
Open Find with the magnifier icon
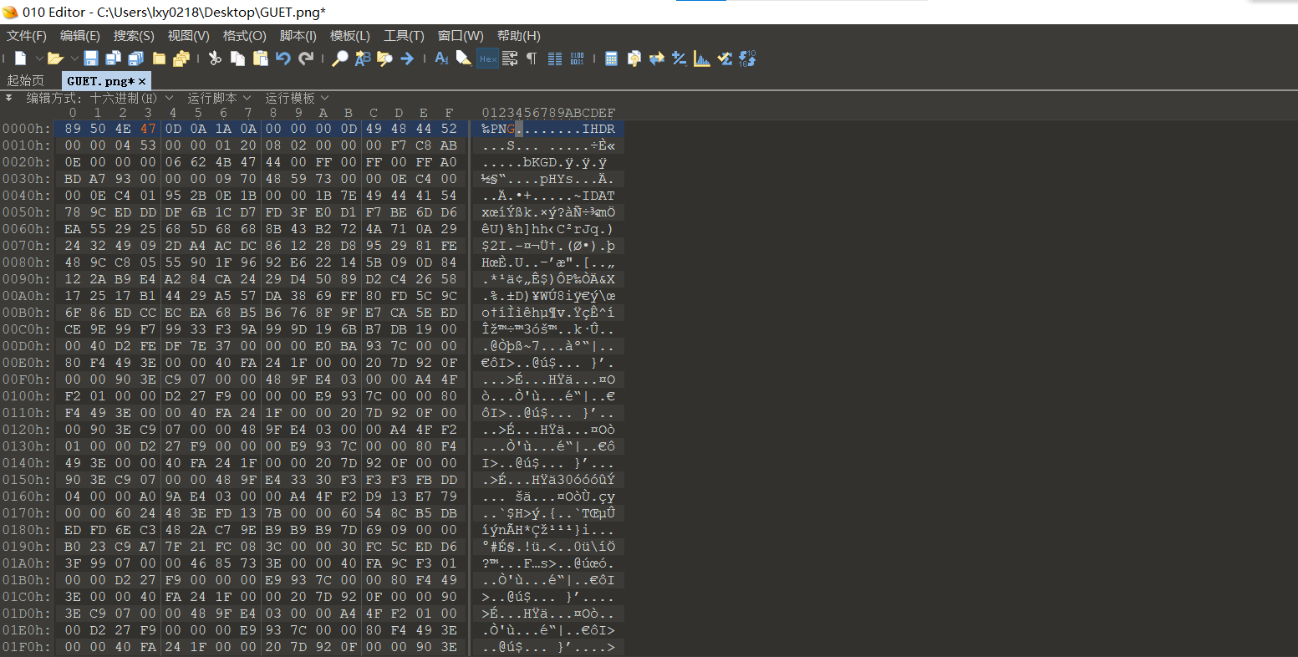pyautogui.click(x=340, y=58)
